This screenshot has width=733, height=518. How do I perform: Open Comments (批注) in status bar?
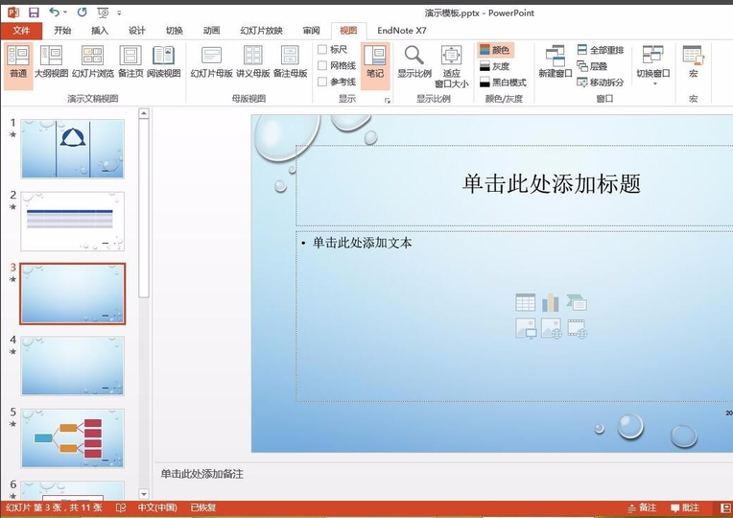(685, 507)
